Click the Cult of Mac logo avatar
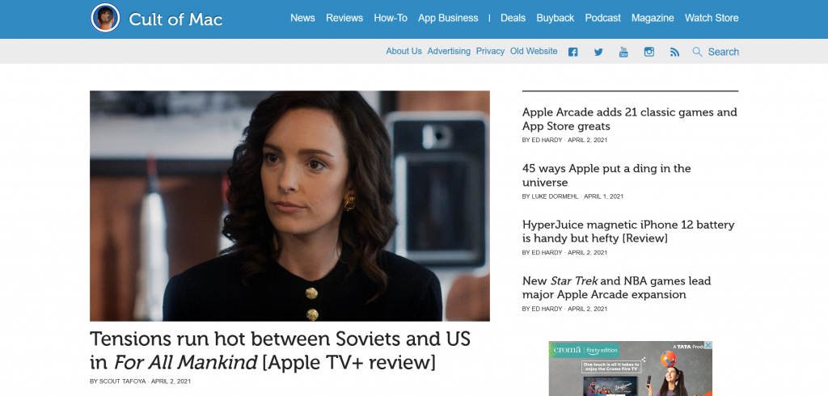The width and height of the screenshot is (828, 396). pos(105,18)
